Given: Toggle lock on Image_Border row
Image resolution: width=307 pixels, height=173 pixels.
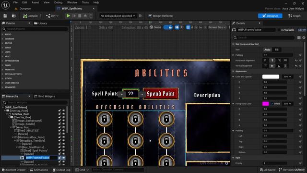Looking at the screenshot, I should coord(59,124).
